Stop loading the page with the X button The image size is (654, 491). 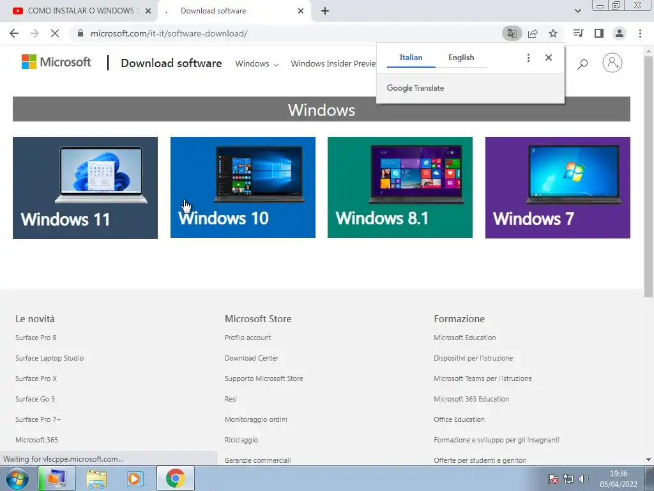pos(55,33)
